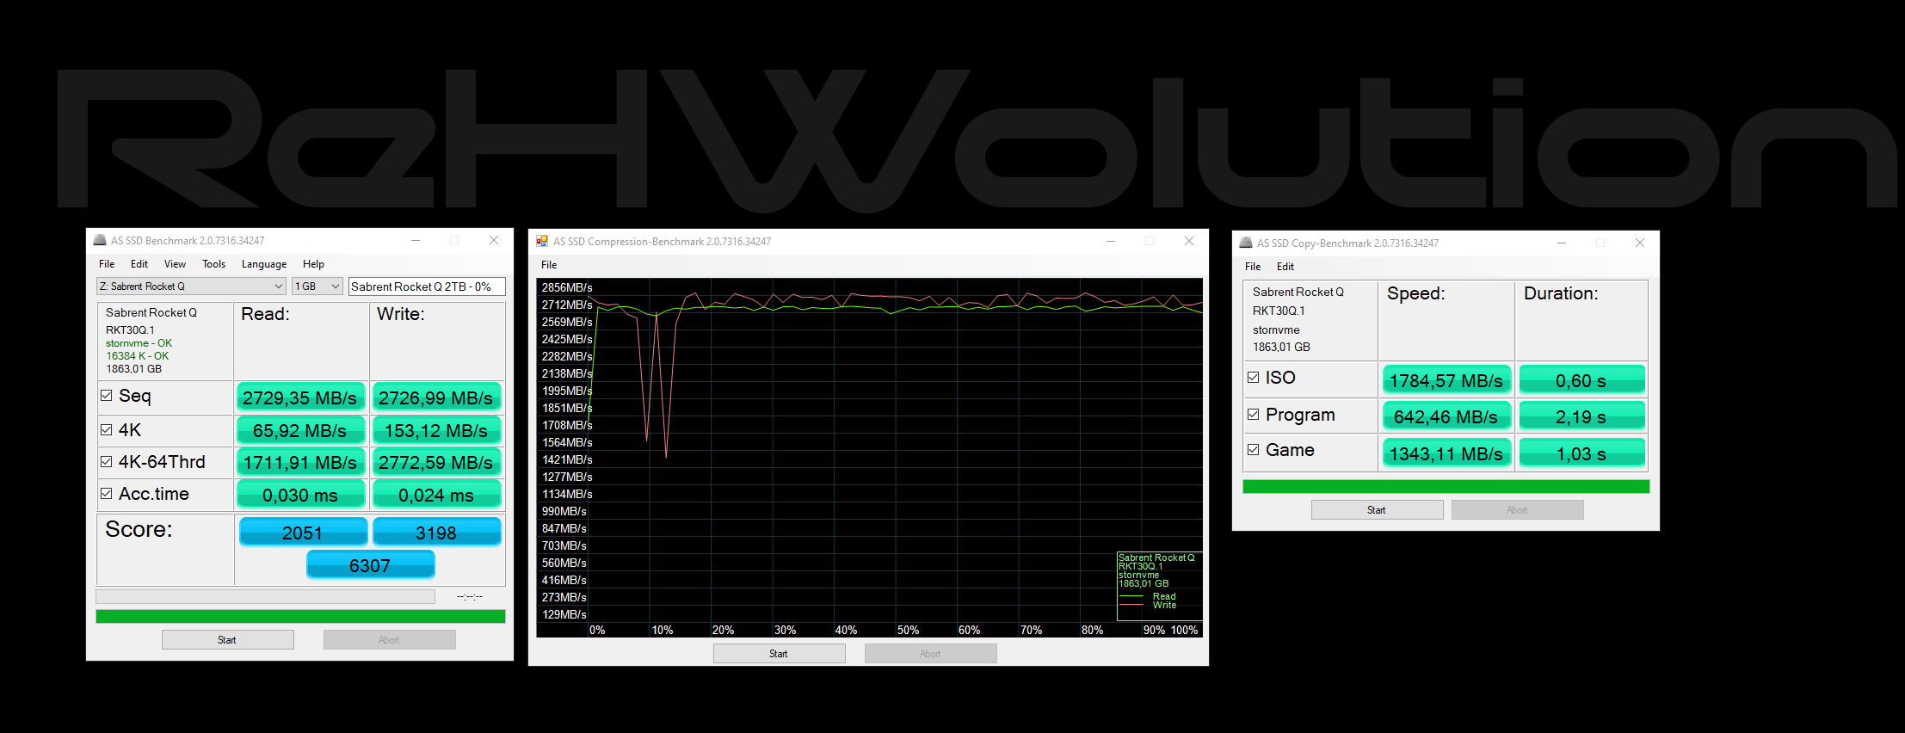Click green progress bar in AS SSD Benchmark
The width and height of the screenshot is (1905, 733).
click(x=300, y=617)
